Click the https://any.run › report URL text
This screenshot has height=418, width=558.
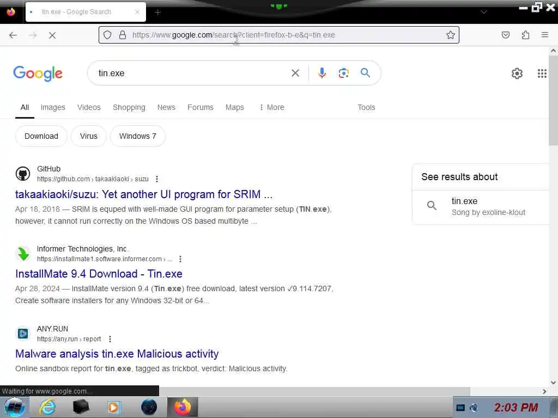[x=69, y=339]
